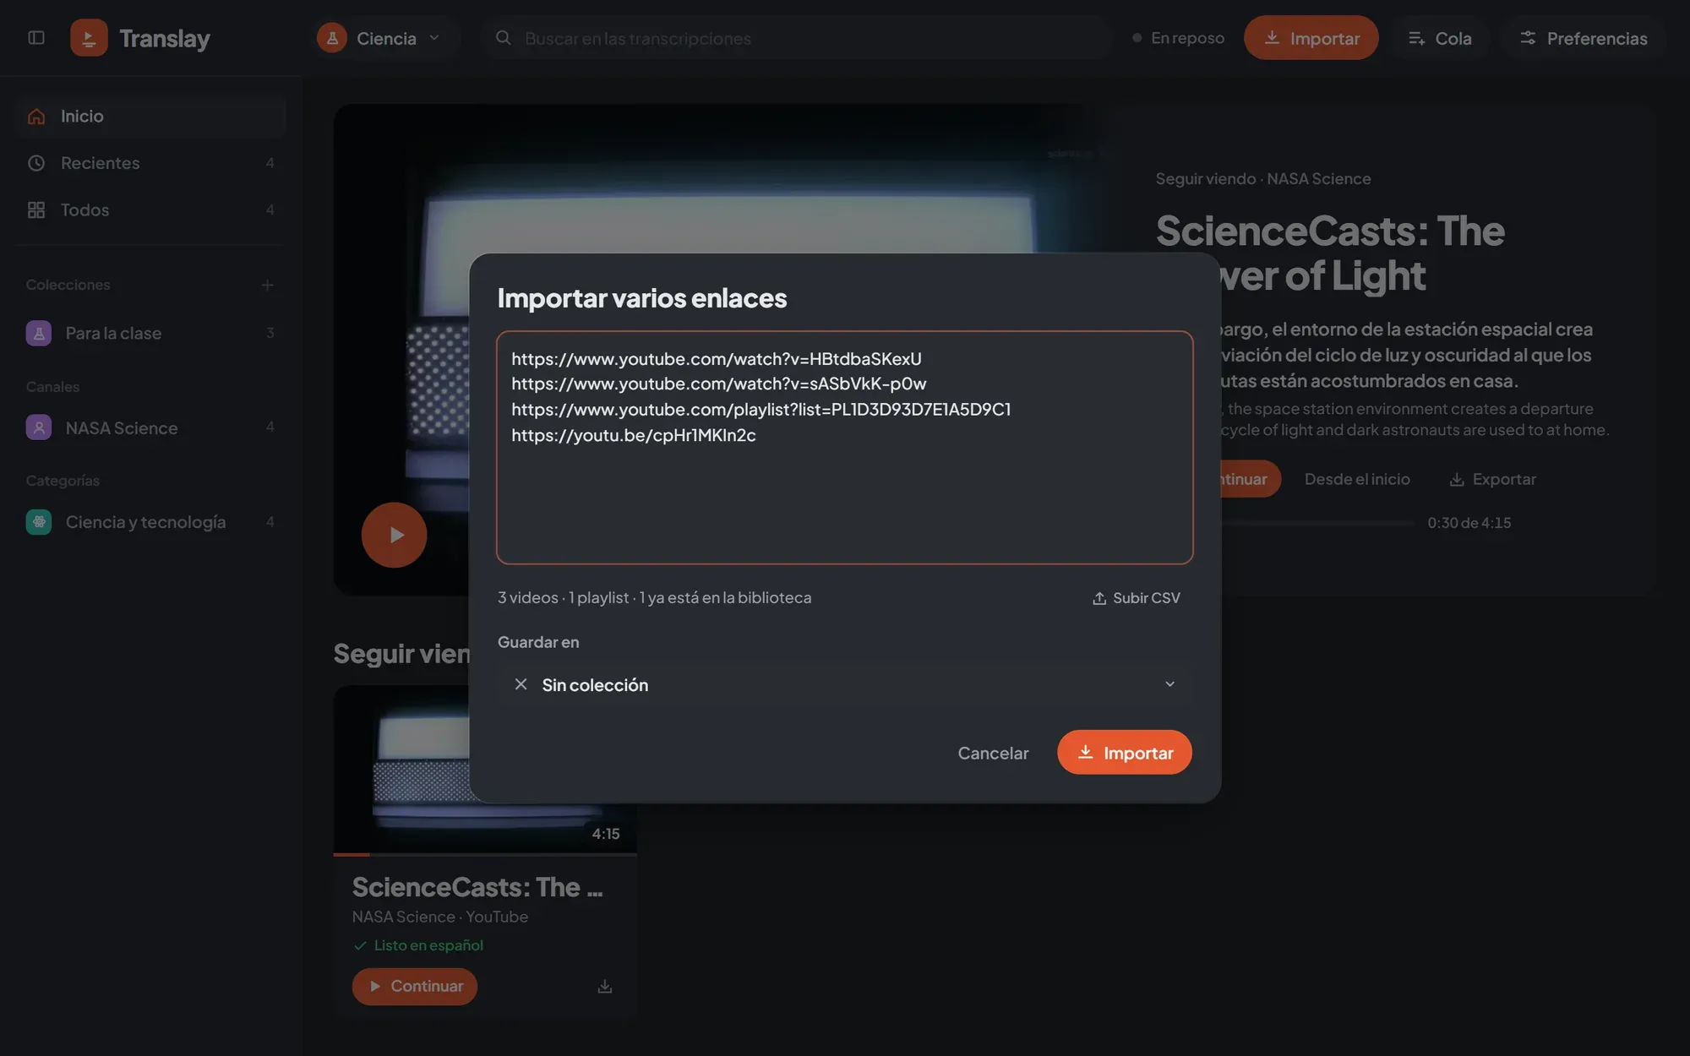Open Recientes in sidebar
The image size is (1690, 1056).
(150, 163)
